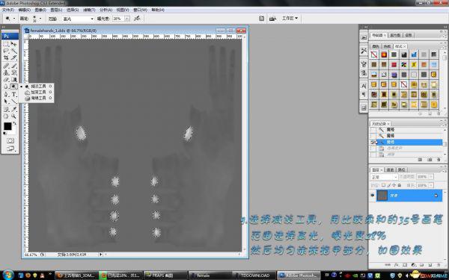Select the Lasso tool in toolbox
Image resolution: width=449 pixels, height=280 pixels.
[x=6, y=51]
